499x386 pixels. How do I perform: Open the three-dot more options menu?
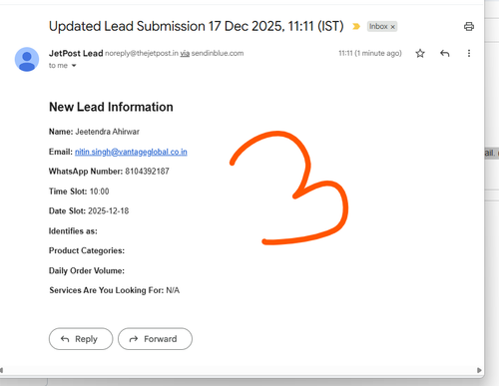pos(469,53)
